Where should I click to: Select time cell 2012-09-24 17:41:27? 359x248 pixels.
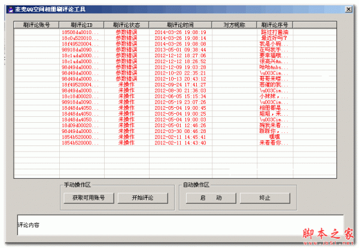[180, 85]
